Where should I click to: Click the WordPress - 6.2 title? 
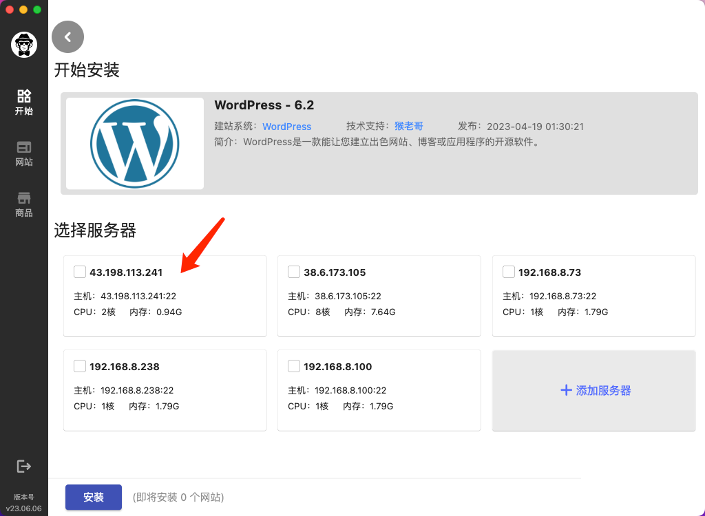[x=264, y=105]
